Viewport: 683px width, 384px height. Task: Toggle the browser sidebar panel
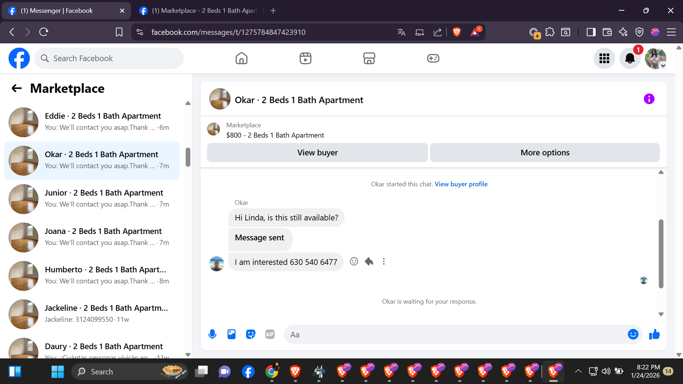pyautogui.click(x=591, y=32)
